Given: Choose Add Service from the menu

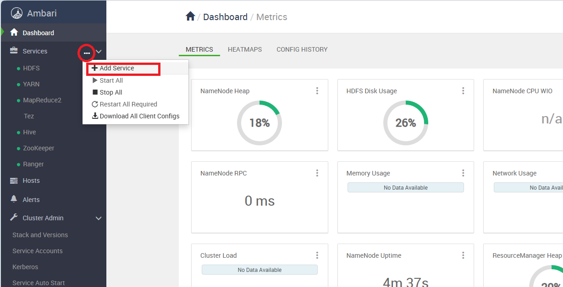Looking at the screenshot, I should pos(135,68).
